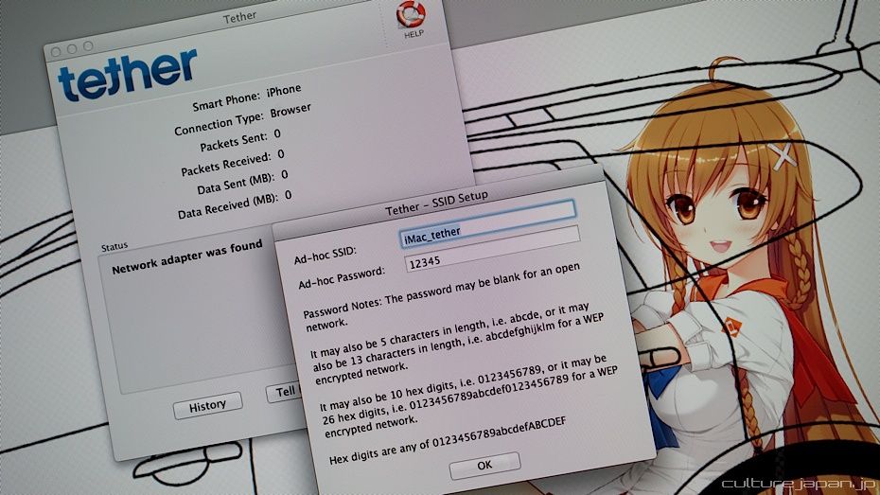Image resolution: width=880 pixels, height=495 pixels.
Task: Click the culturejapan.jp watermark
Action: 798,483
